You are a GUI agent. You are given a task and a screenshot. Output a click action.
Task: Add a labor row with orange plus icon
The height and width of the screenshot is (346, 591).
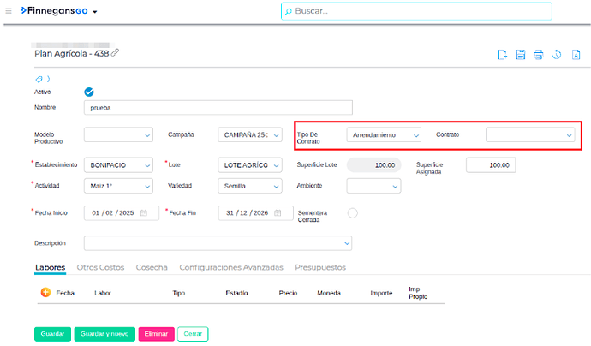coord(45,292)
